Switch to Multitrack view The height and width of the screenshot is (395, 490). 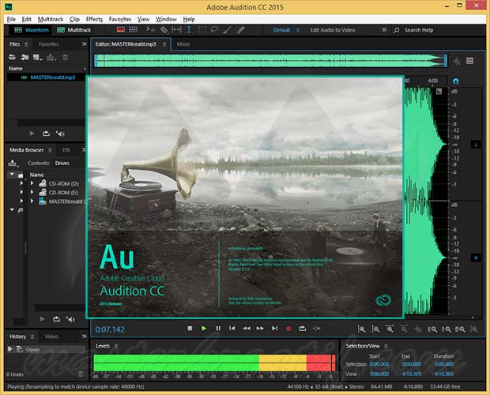coord(74,30)
